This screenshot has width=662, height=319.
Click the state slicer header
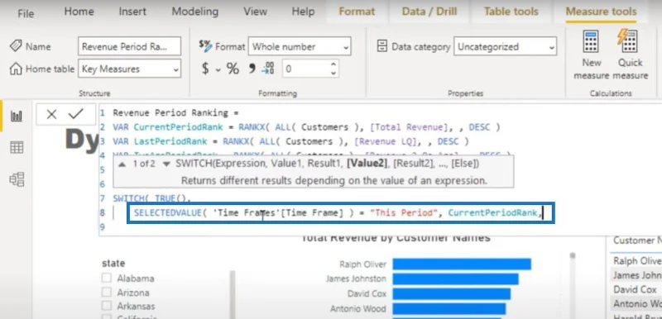(113, 264)
